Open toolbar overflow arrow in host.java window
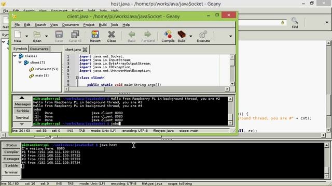332x186 pixels. tap(327, 22)
